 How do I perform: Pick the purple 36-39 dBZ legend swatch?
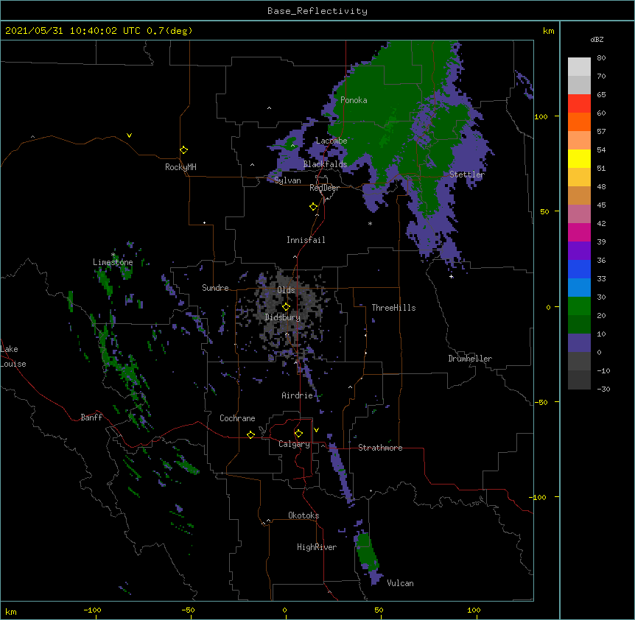tap(579, 251)
